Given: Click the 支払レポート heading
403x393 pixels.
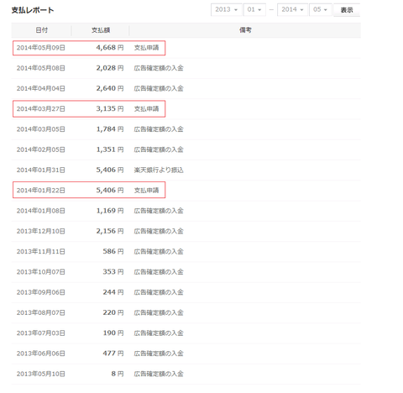Looking at the screenshot, I should coord(33,10).
